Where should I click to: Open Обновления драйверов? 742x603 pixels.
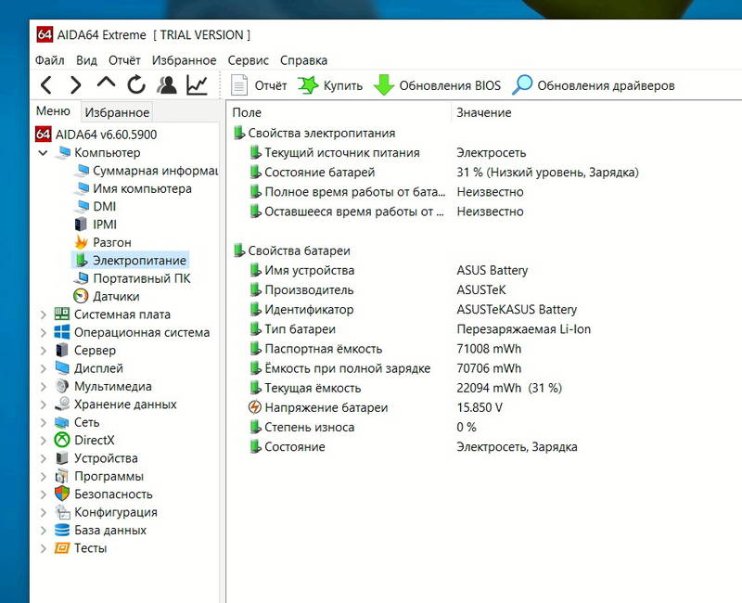594,85
